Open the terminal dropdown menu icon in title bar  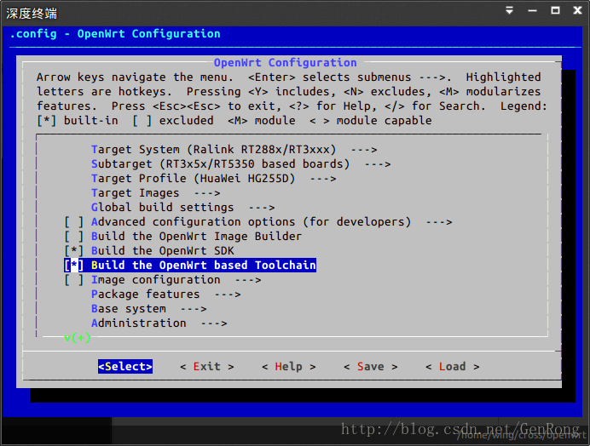click(x=510, y=10)
